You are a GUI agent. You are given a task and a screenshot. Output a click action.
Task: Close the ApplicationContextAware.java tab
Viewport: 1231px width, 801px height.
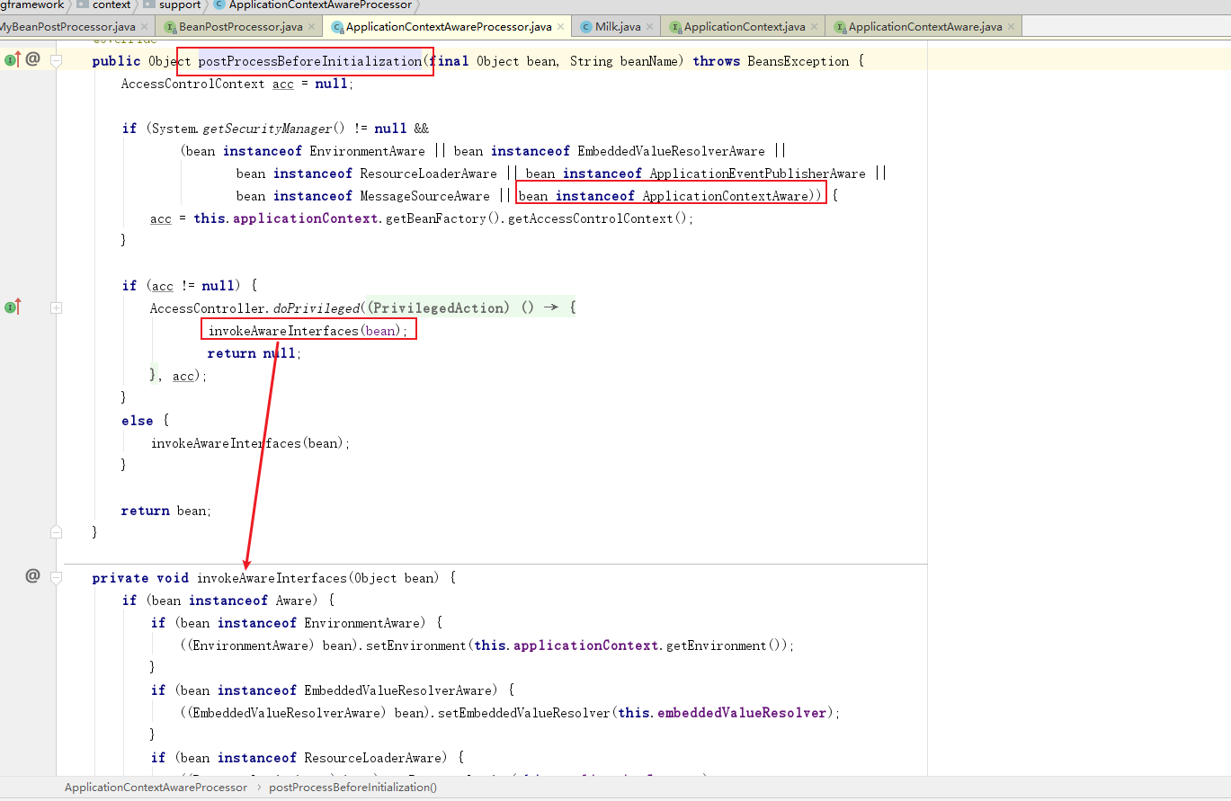1011,27
